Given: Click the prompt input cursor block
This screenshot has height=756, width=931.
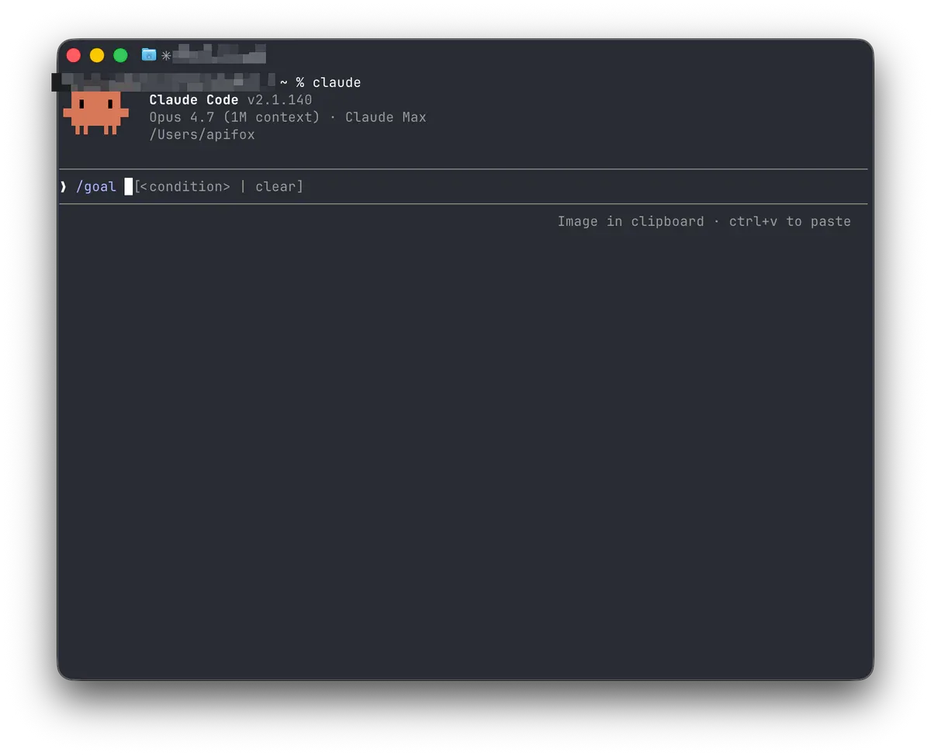Looking at the screenshot, I should (x=129, y=186).
